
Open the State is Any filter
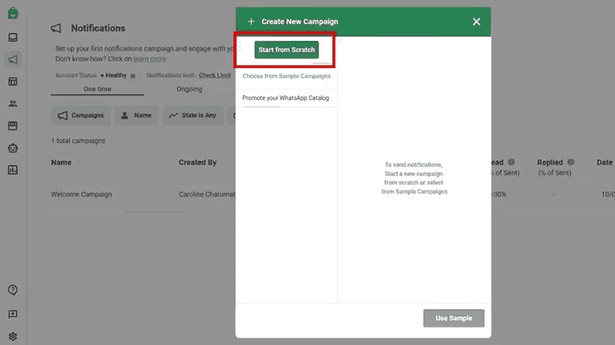coord(193,115)
